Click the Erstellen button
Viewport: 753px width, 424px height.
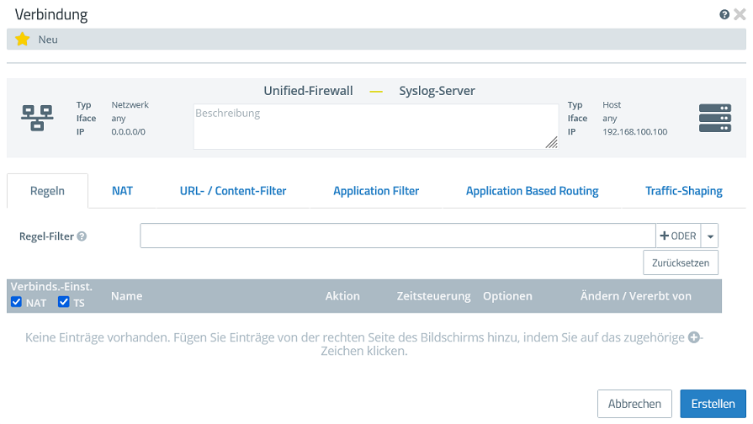713,404
